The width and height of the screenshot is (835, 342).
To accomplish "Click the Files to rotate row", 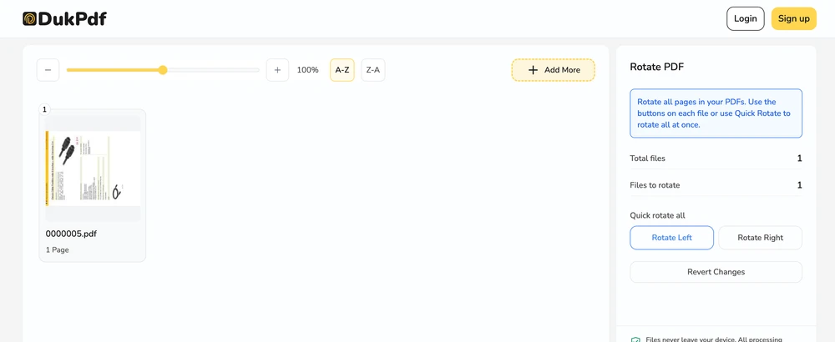I will 716,185.
